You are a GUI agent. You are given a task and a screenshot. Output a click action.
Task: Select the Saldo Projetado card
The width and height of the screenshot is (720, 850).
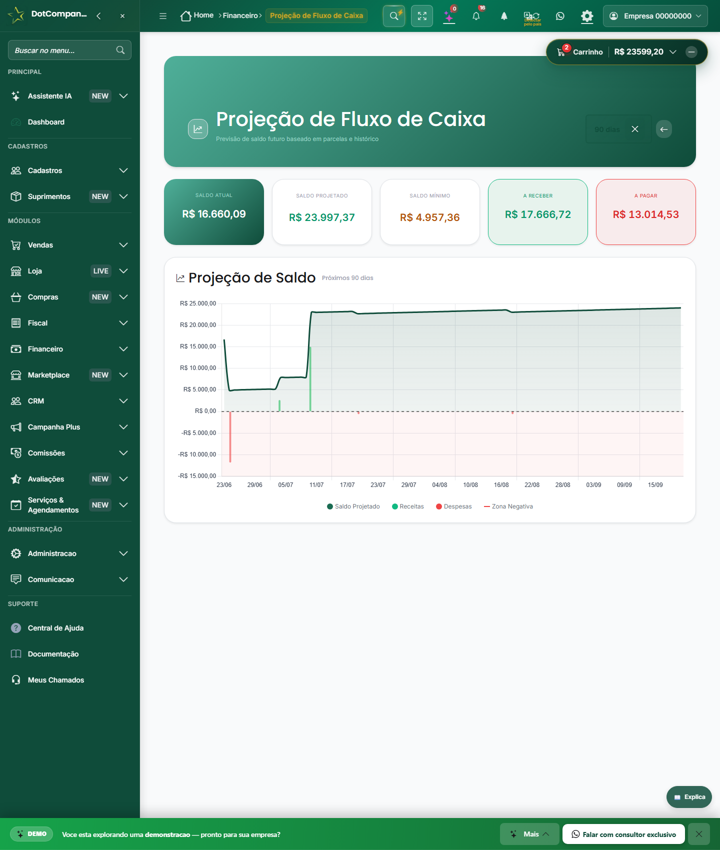pyautogui.click(x=322, y=212)
